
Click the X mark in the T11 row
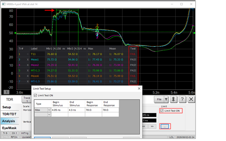coord(28,54)
